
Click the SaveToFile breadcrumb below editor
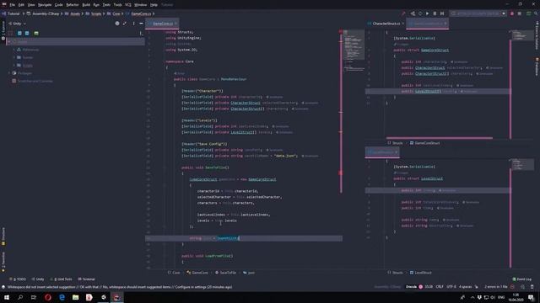click(x=225, y=273)
